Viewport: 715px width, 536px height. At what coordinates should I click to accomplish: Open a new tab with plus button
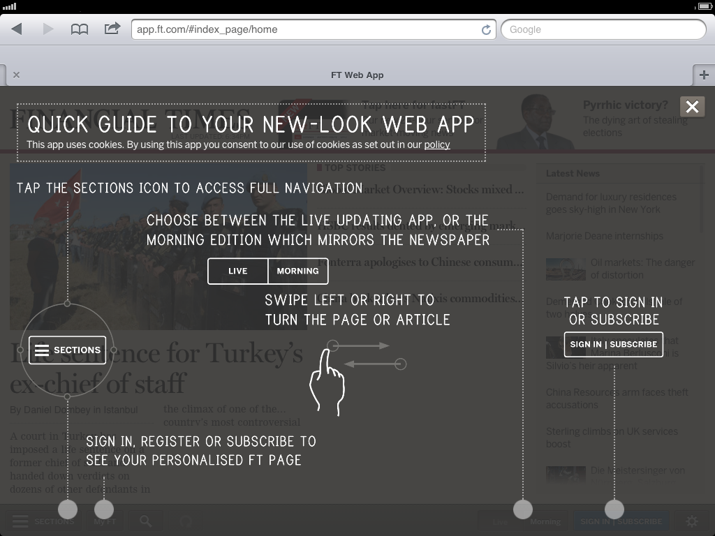[x=703, y=75]
